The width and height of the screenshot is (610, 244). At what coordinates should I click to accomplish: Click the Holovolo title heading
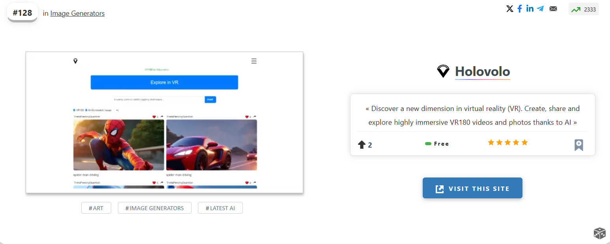[x=482, y=72]
